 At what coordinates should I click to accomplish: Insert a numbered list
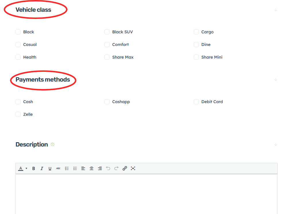[75, 169]
